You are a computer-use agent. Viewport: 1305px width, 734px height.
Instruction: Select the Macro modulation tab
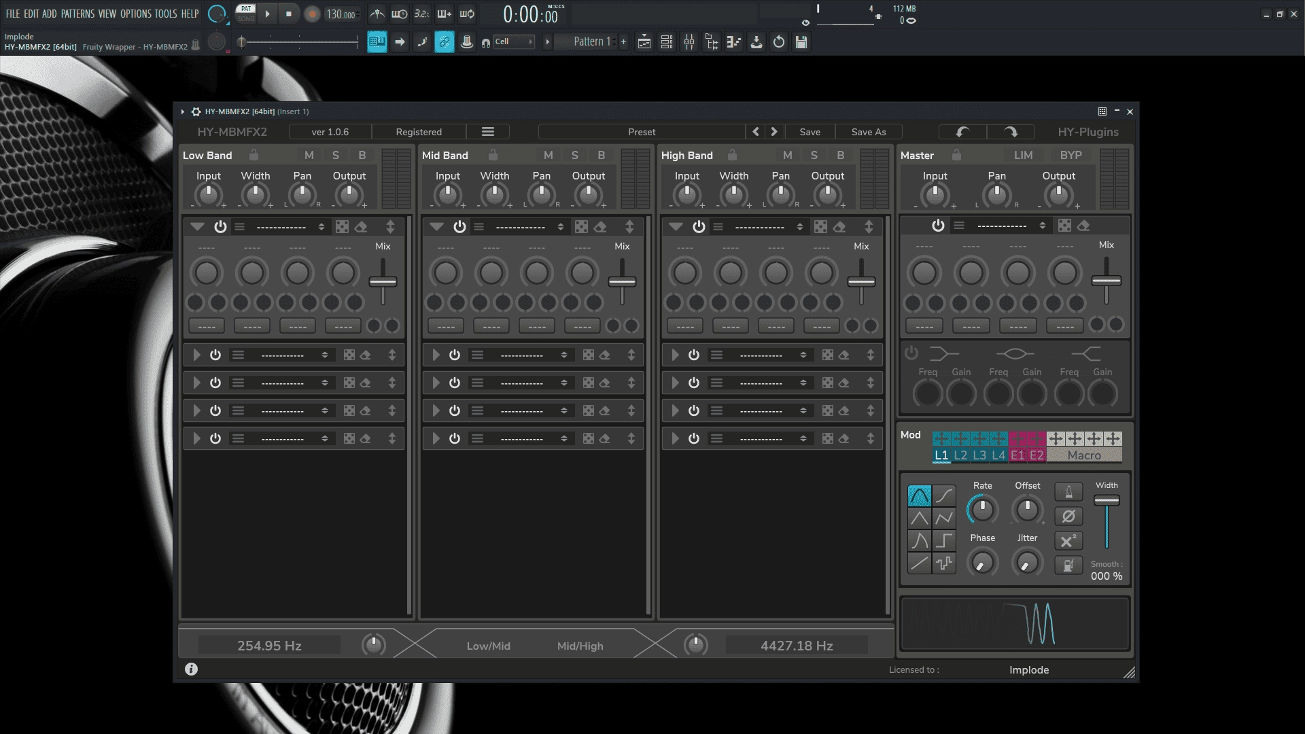click(x=1084, y=455)
